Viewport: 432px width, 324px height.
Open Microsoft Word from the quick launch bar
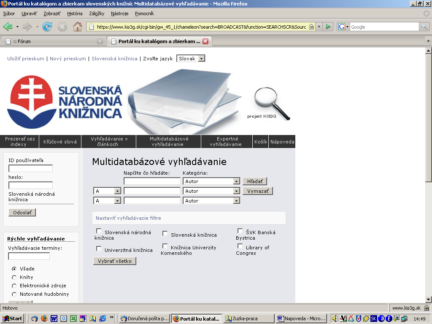point(54,319)
